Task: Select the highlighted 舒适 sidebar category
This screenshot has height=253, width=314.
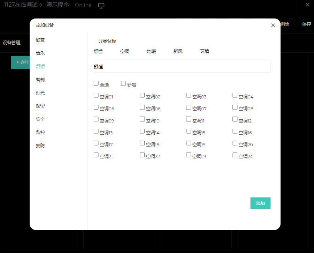Action: coord(40,66)
